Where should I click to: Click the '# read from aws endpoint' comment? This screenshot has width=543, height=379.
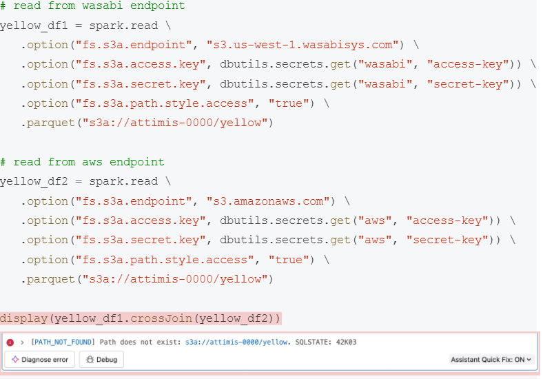[x=82, y=162]
